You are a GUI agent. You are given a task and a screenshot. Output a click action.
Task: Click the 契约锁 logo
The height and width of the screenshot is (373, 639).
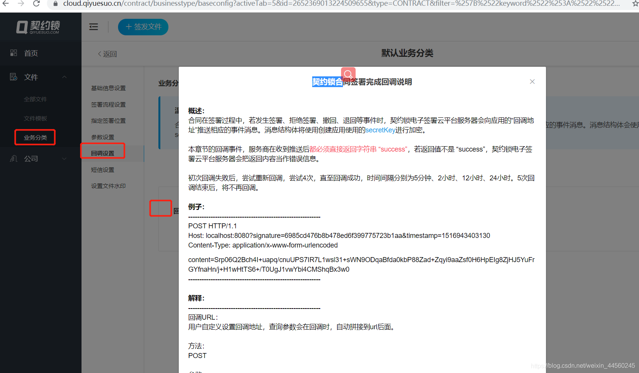38,27
